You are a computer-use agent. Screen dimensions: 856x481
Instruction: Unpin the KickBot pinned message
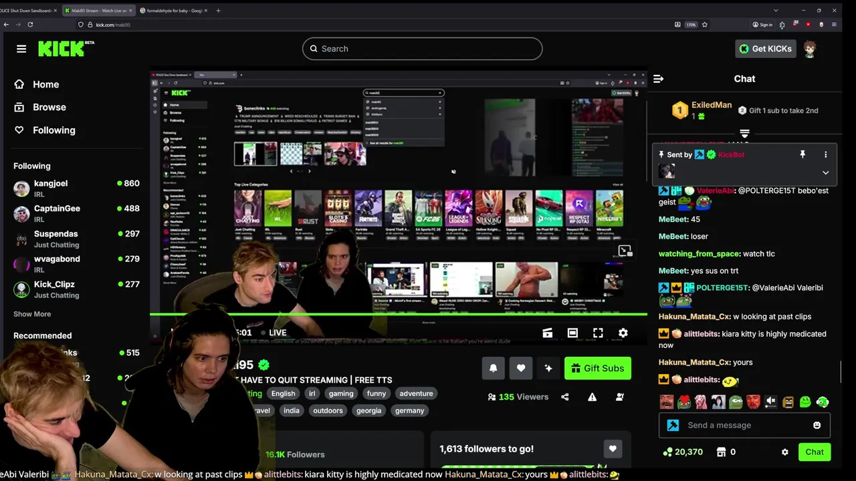(802, 154)
